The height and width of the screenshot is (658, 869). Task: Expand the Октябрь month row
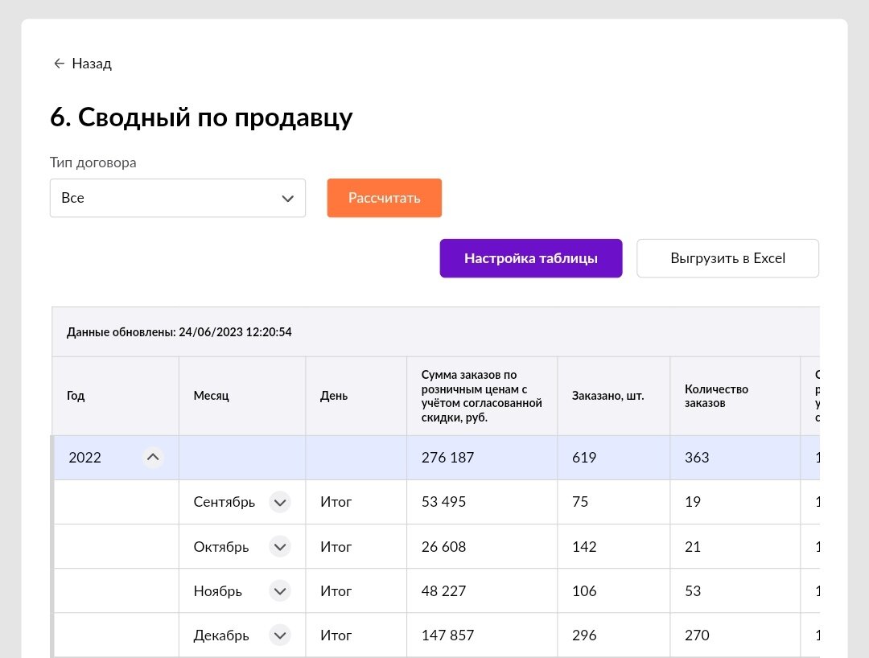280,546
